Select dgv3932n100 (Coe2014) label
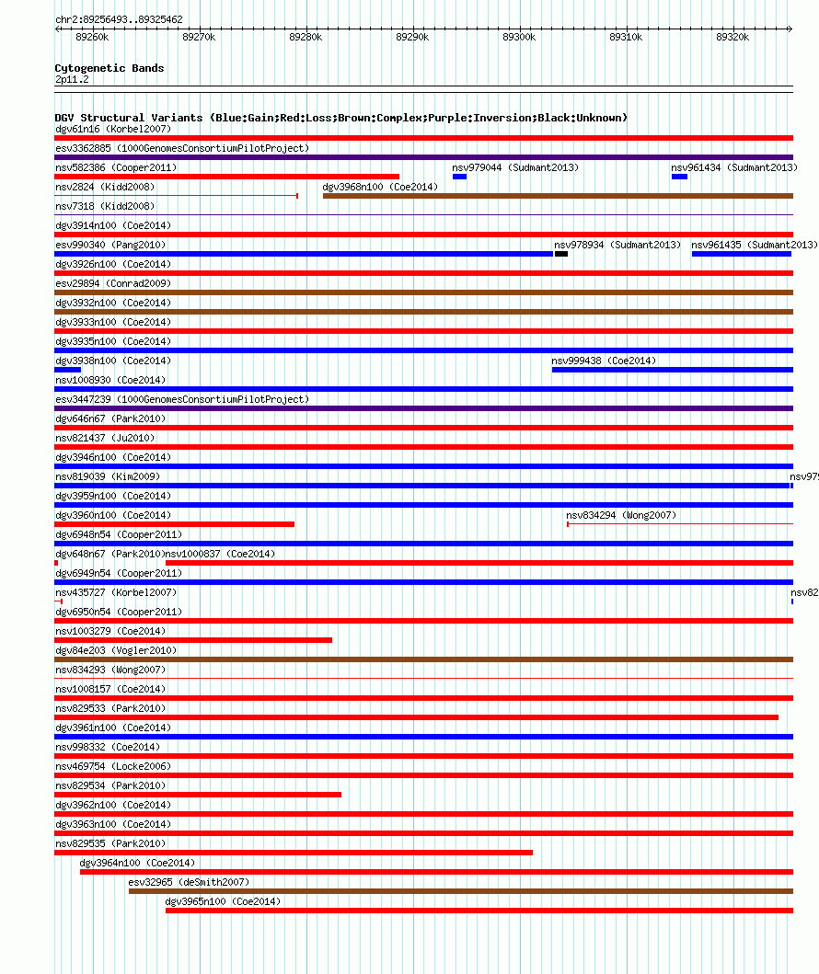 [113, 303]
